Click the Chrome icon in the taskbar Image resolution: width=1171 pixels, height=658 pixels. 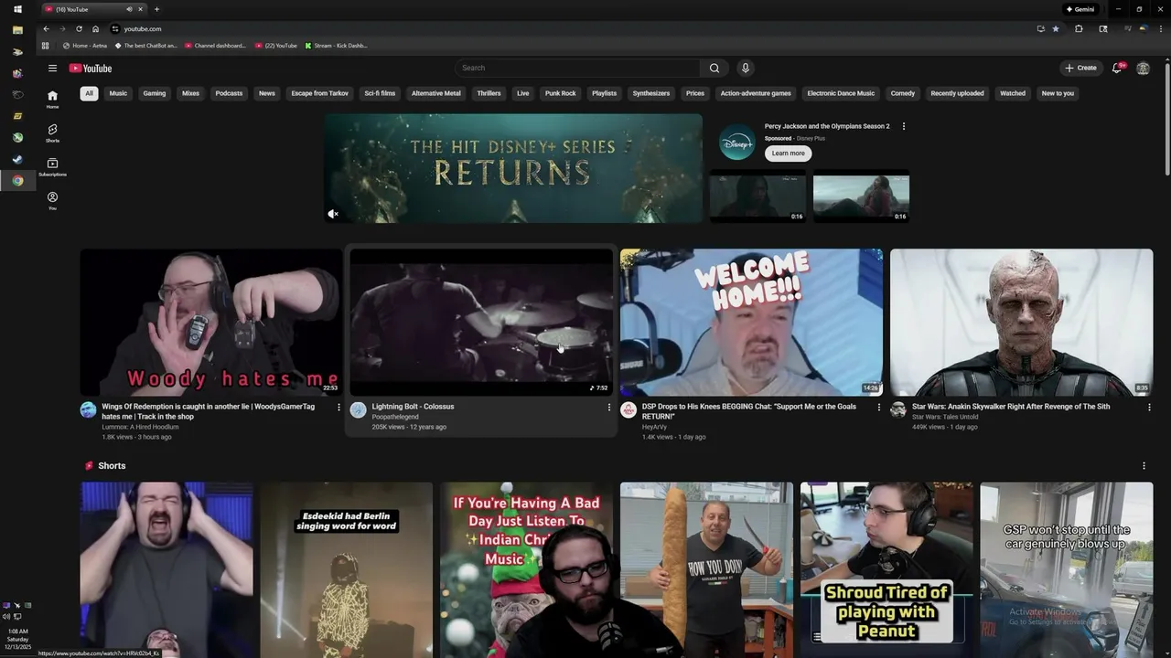(17, 181)
